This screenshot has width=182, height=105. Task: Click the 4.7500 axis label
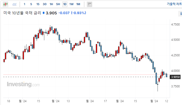point(175,24)
